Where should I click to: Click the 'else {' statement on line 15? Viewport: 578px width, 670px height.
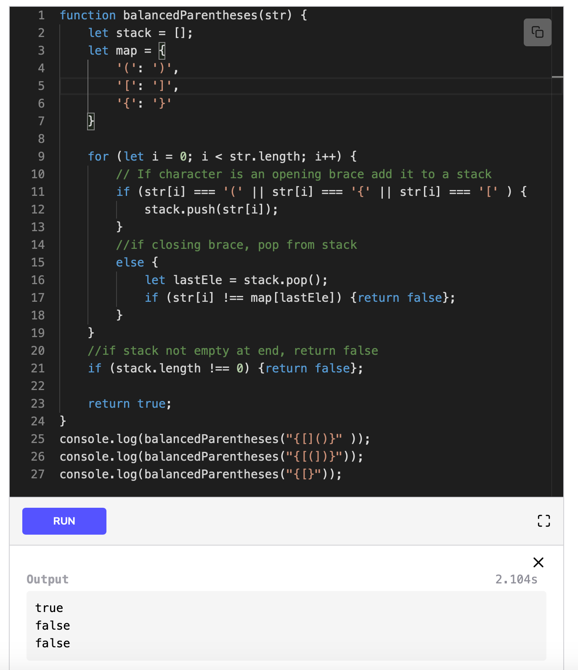click(137, 262)
